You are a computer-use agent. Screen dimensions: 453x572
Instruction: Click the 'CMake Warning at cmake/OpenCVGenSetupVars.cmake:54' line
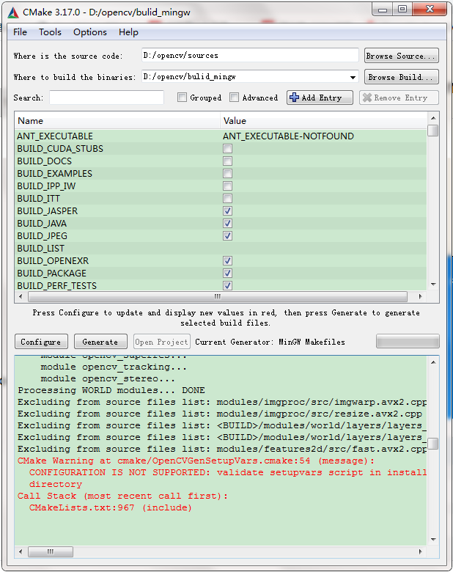pyautogui.click(x=196, y=461)
